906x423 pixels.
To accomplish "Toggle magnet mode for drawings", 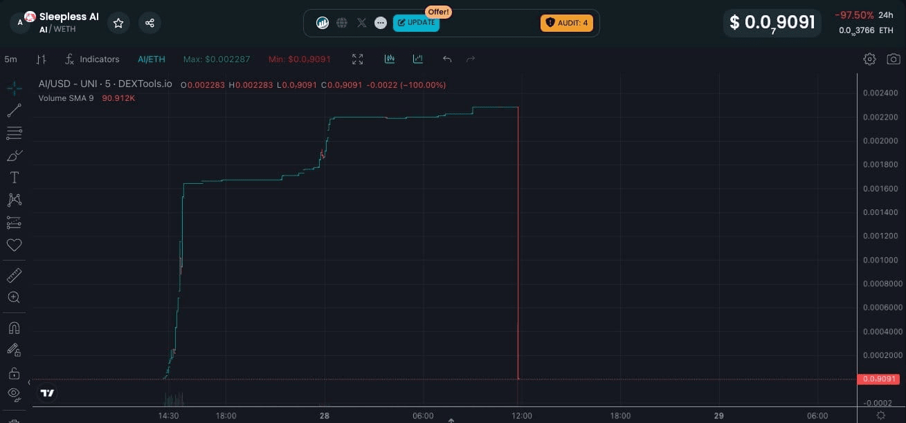I will (x=14, y=328).
